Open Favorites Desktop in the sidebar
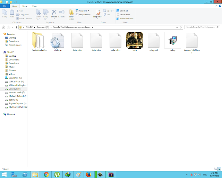The width and height of the screenshot is (222, 178). (x=11, y=38)
